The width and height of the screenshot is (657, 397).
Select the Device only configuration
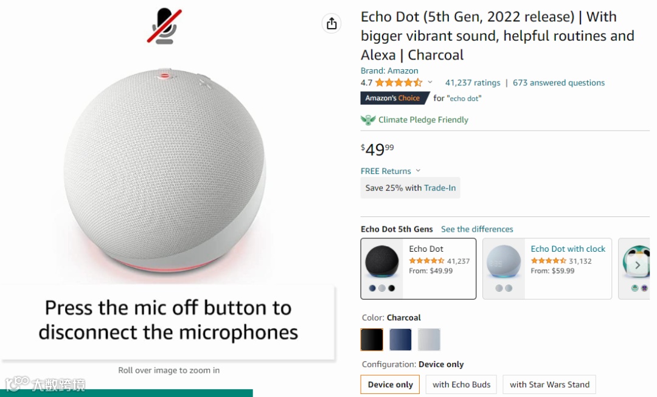click(x=390, y=384)
